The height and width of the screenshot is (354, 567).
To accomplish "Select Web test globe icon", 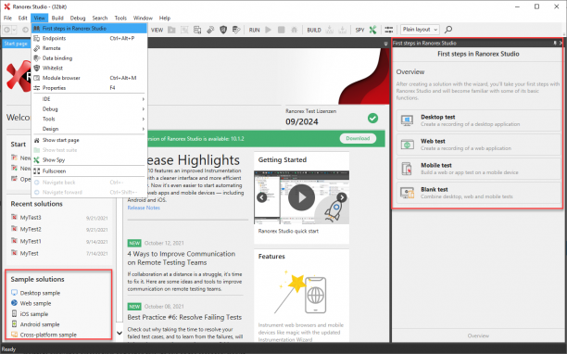I will pos(407,145).
